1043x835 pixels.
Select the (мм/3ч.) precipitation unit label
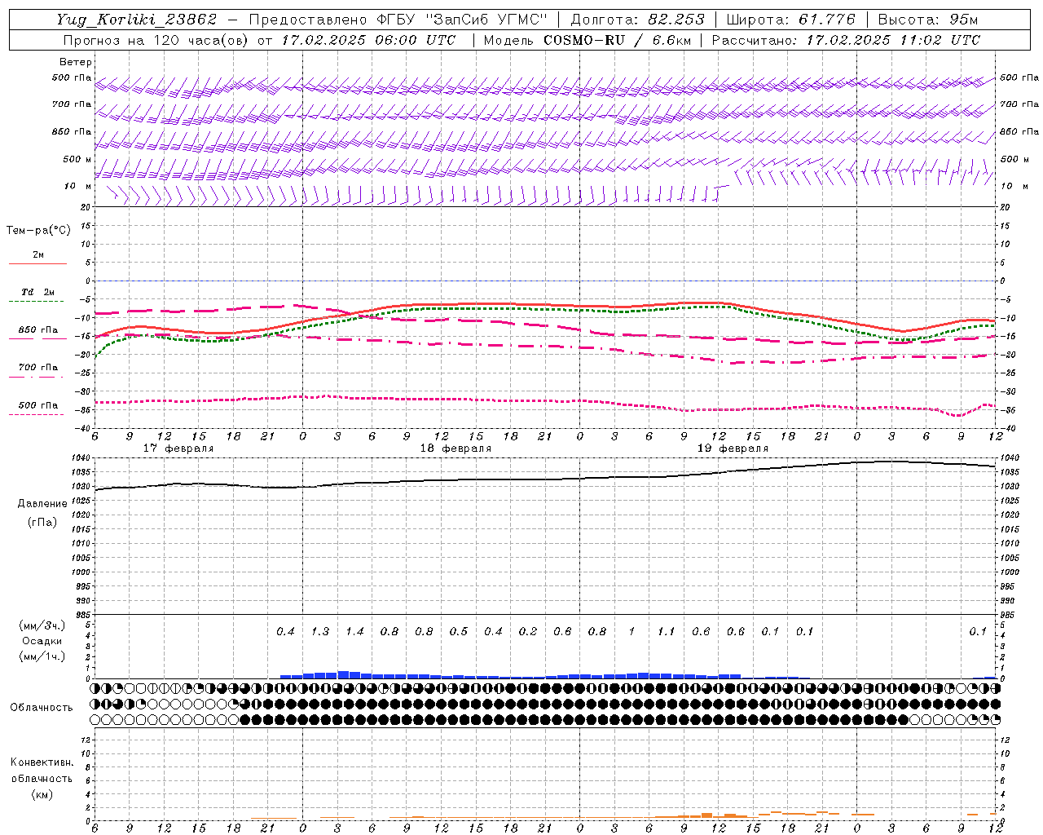[42, 625]
